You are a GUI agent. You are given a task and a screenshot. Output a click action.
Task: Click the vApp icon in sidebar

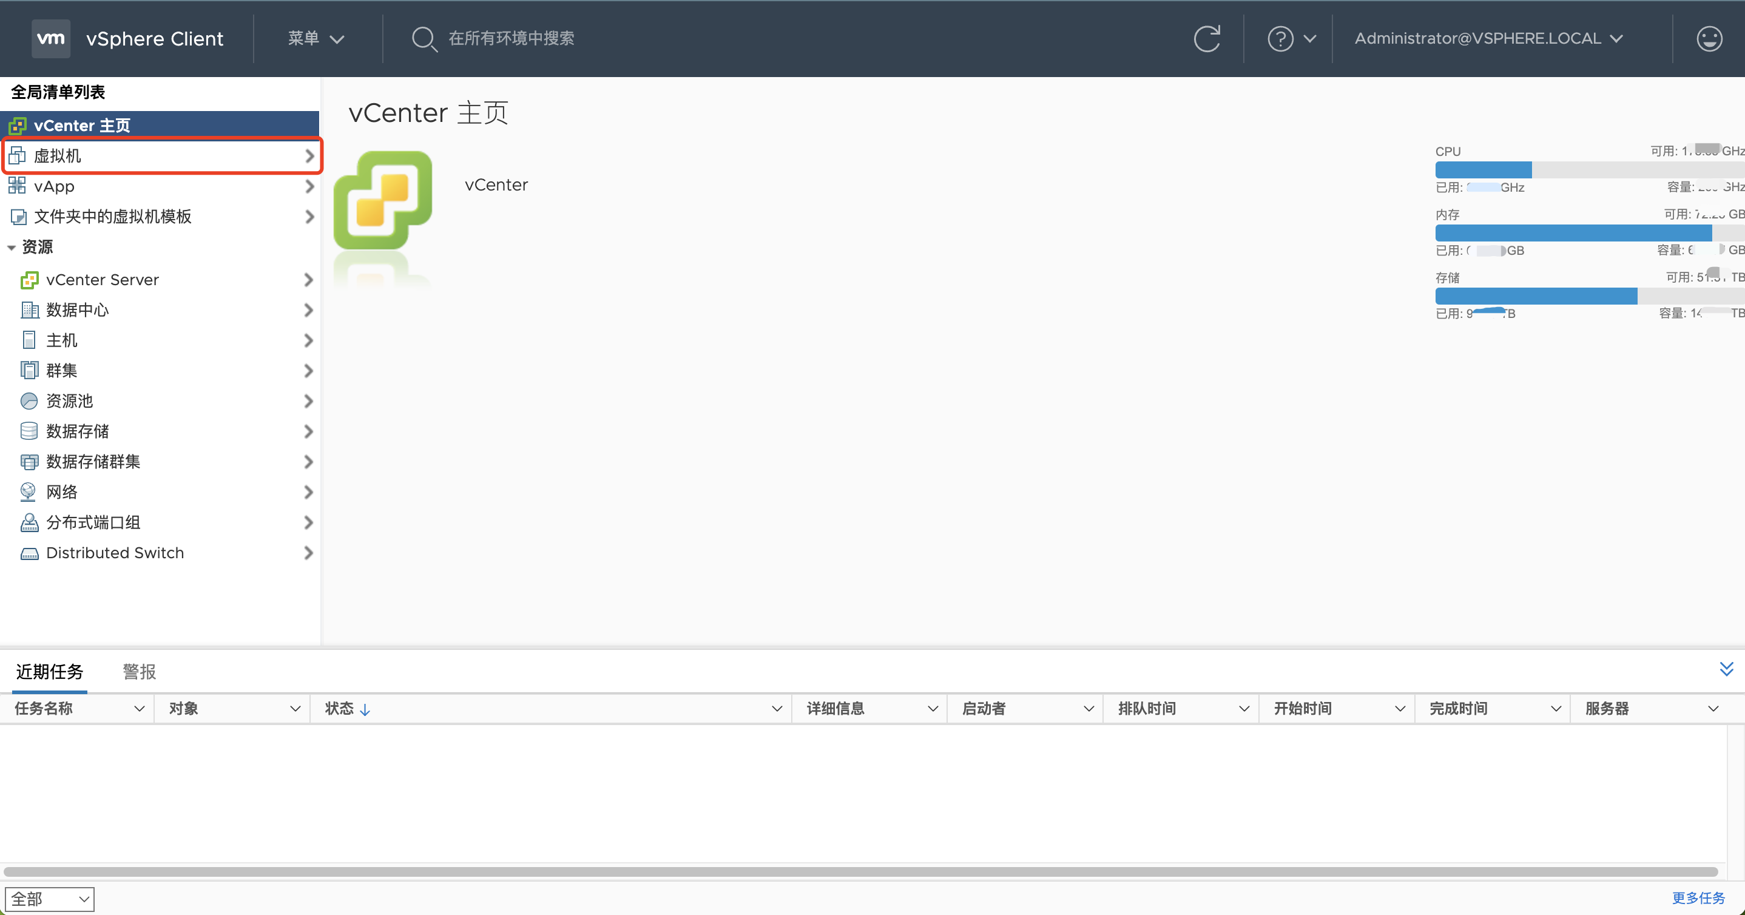click(x=18, y=186)
